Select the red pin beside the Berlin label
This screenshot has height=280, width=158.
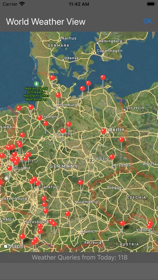[104, 131]
